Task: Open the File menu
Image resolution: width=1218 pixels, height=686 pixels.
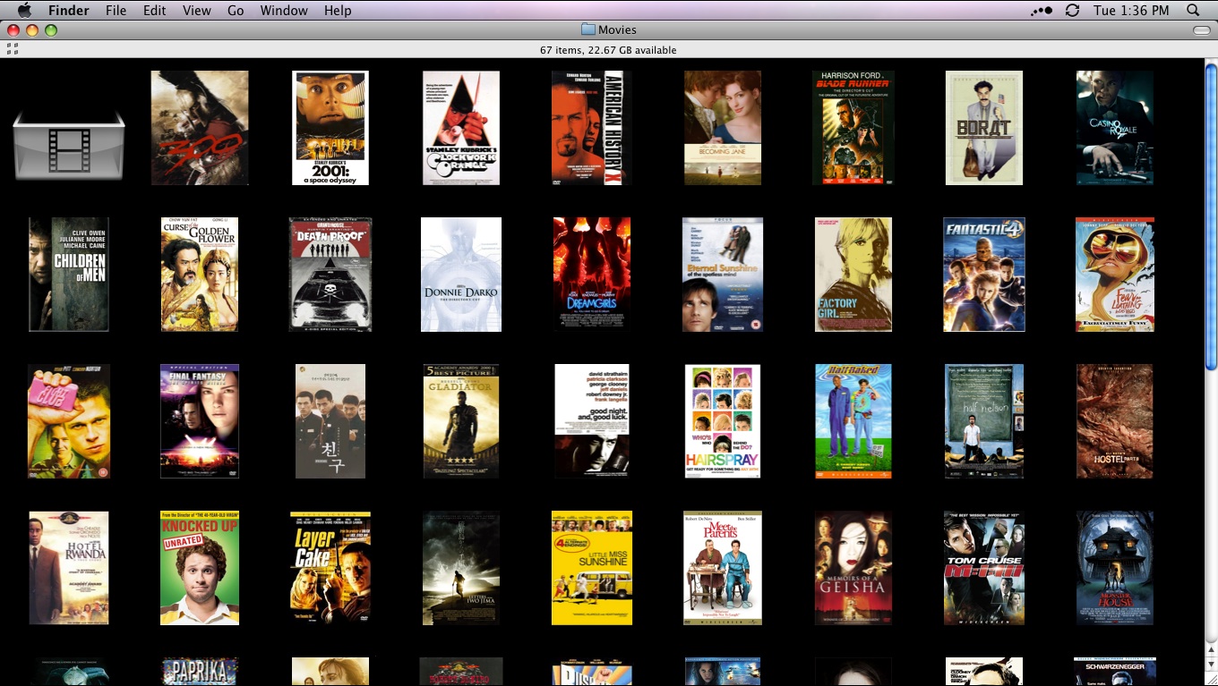Action: tap(116, 11)
